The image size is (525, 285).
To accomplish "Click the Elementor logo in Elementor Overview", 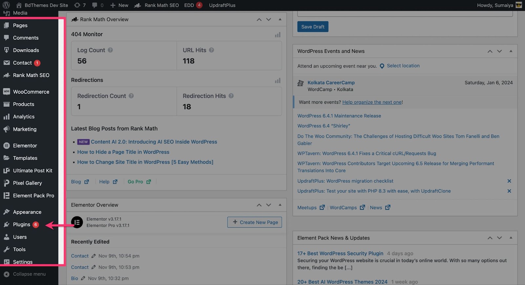I will coord(77,222).
